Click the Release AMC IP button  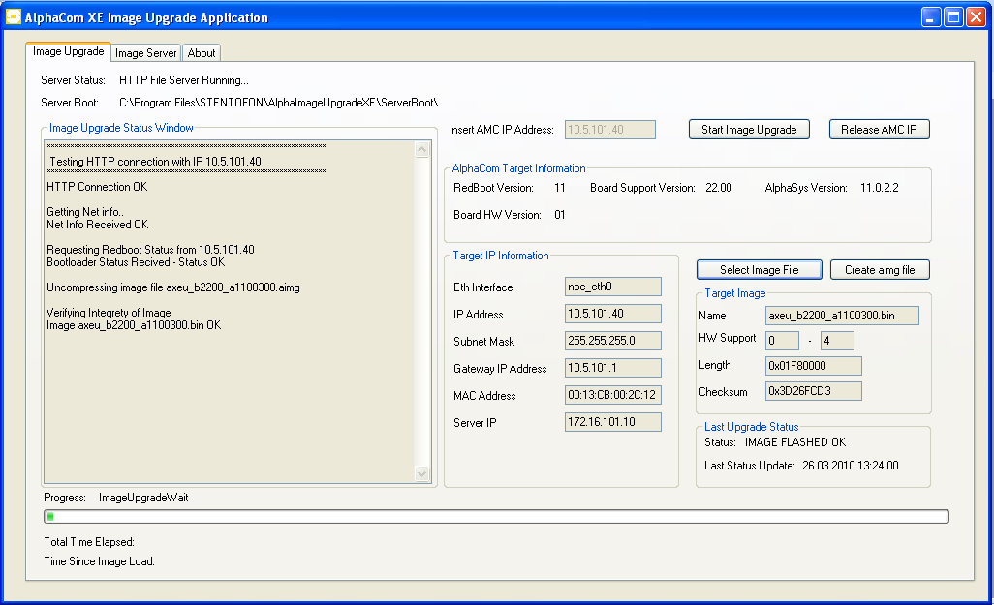[x=879, y=130]
